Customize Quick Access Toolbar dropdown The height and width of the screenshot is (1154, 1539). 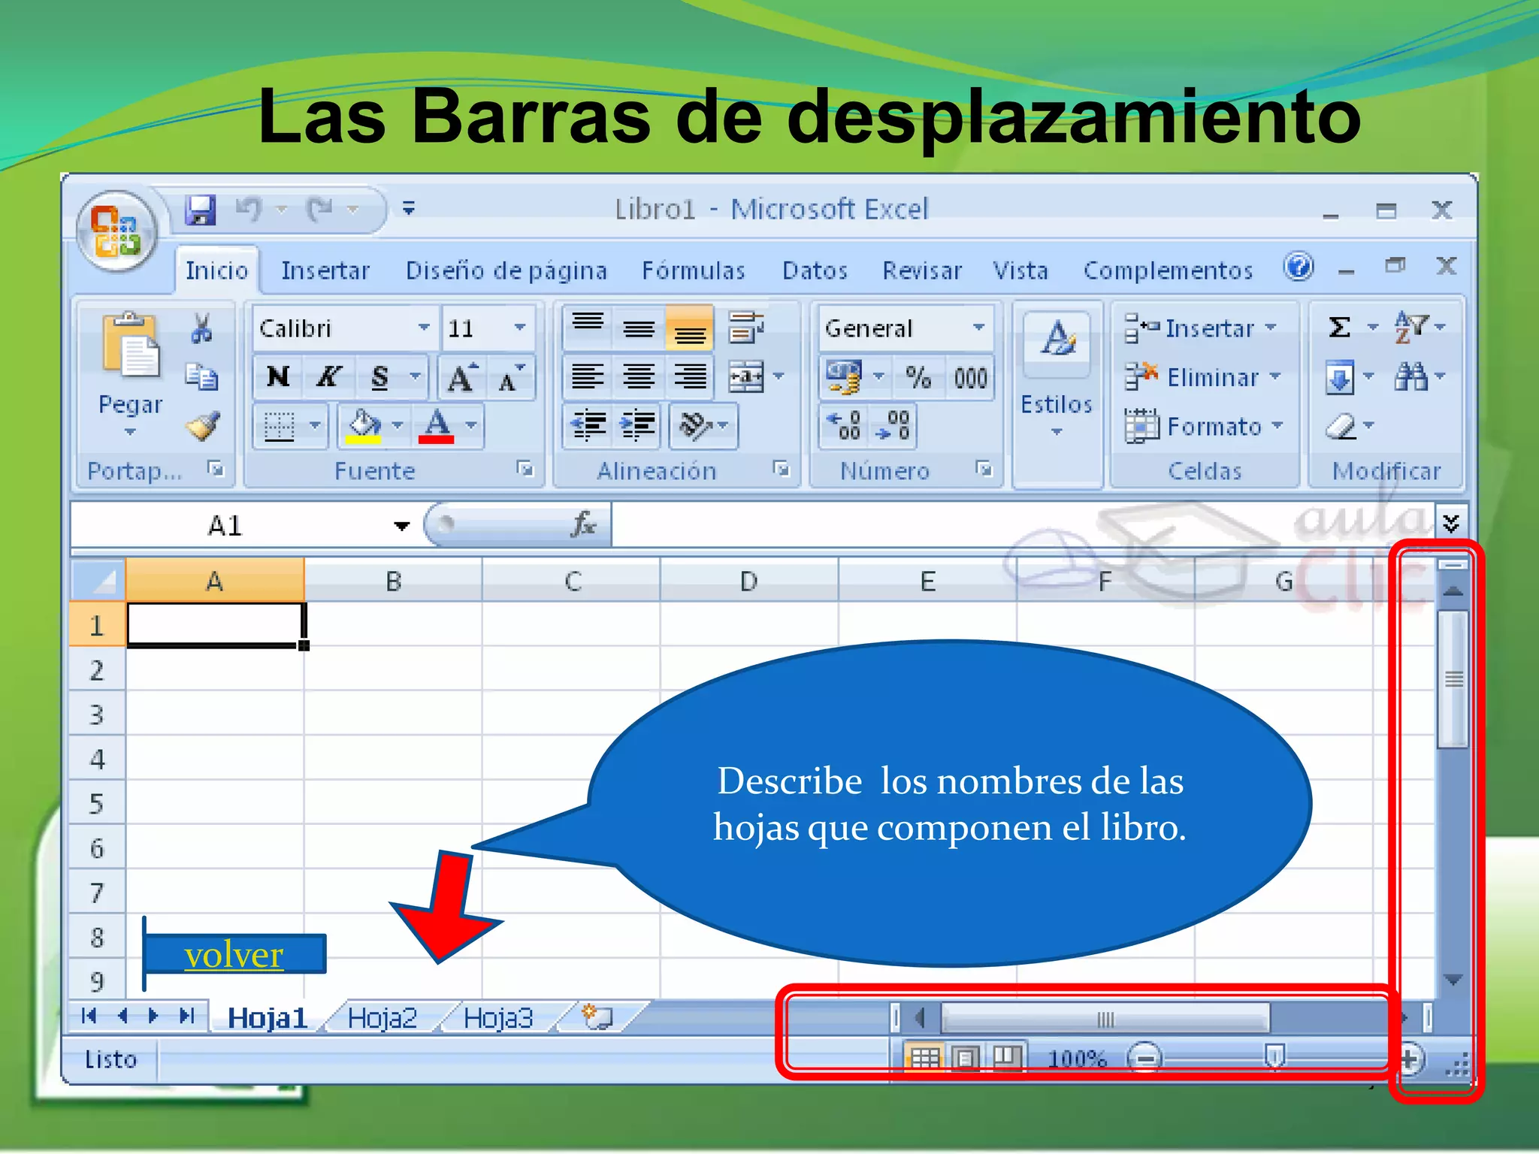409,208
